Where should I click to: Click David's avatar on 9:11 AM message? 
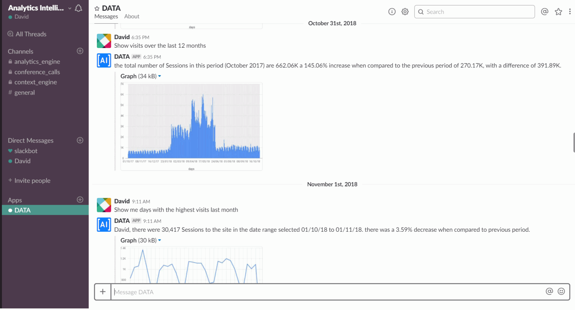[x=103, y=205]
